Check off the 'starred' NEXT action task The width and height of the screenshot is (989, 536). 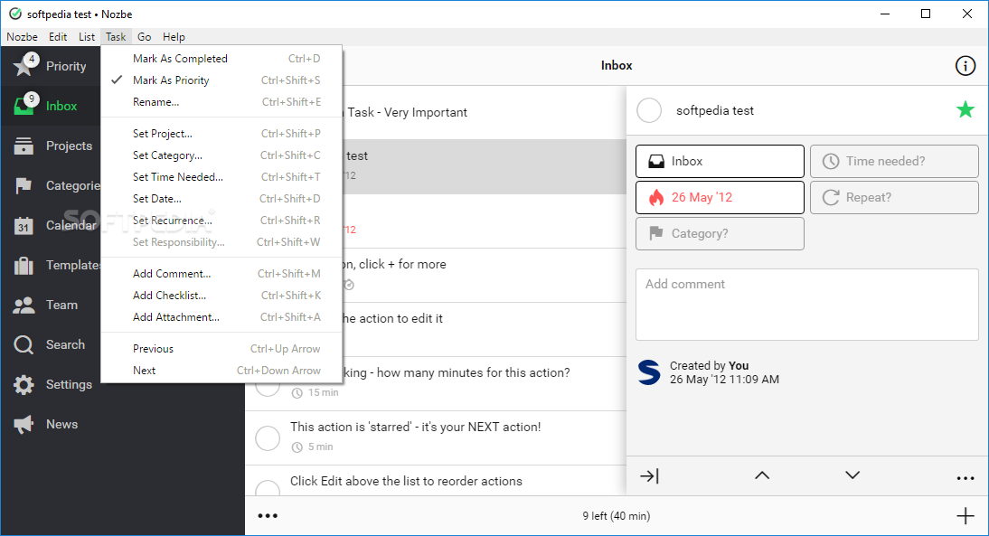[268, 438]
